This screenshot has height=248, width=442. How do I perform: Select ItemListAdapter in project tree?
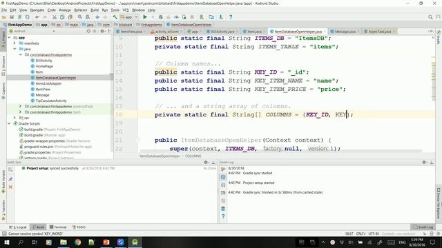coord(48,83)
